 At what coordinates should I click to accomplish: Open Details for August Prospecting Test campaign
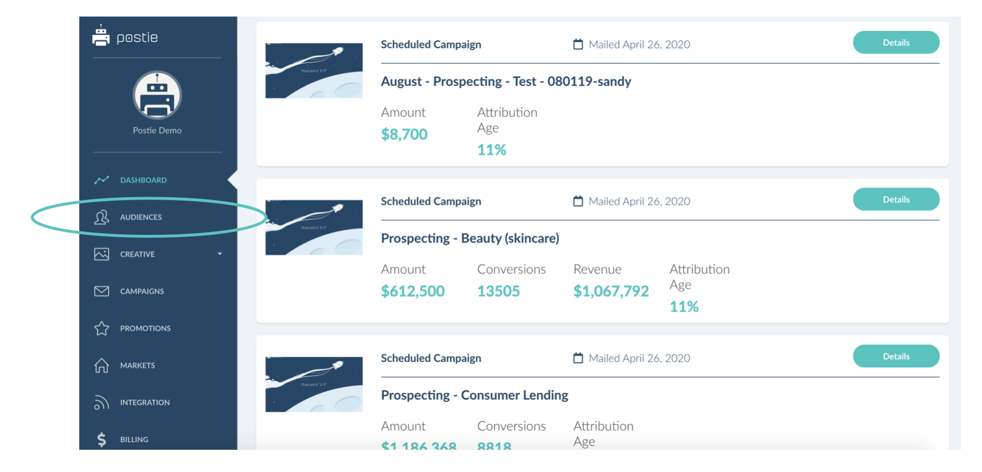click(896, 43)
